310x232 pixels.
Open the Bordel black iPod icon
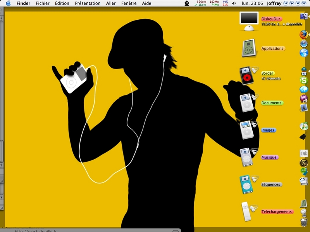[x=247, y=75]
